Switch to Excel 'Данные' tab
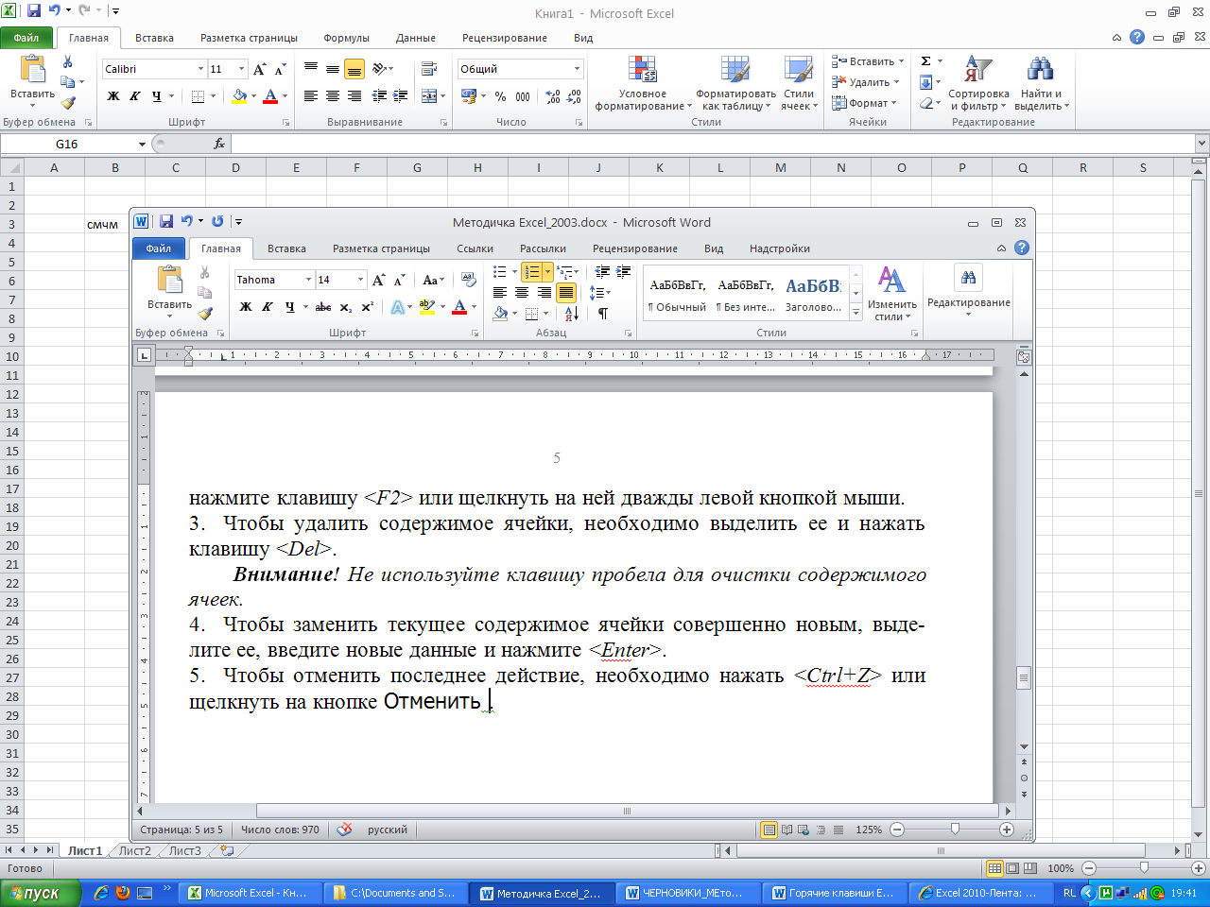 [416, 38]
